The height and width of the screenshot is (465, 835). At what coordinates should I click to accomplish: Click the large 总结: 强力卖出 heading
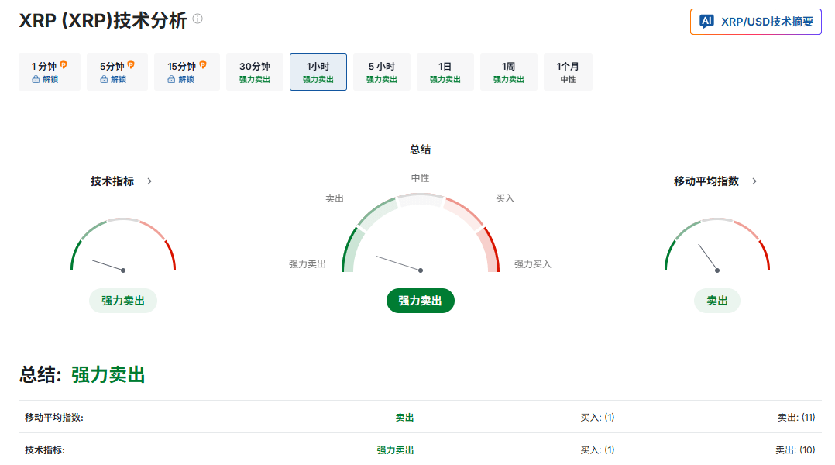coord(82,374)
